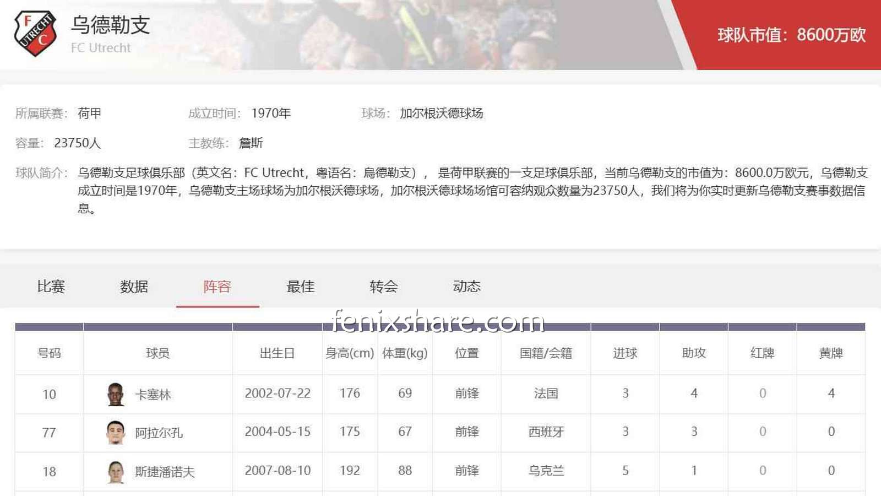The image size is (881, 496).
Task: Click stadium name 加尔根沃德球场
Action: 442,113
